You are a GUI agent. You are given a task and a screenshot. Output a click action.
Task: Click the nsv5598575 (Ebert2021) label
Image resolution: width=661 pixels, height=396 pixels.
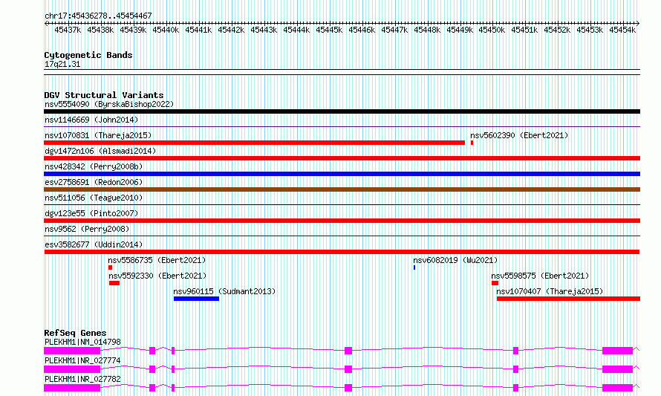(540, 276)
